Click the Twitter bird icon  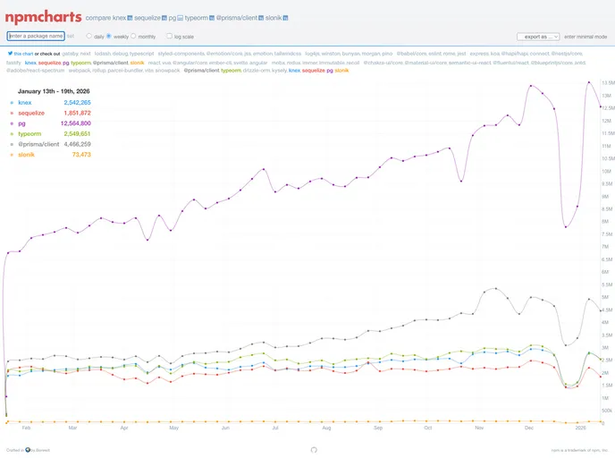tap(9, 54)
